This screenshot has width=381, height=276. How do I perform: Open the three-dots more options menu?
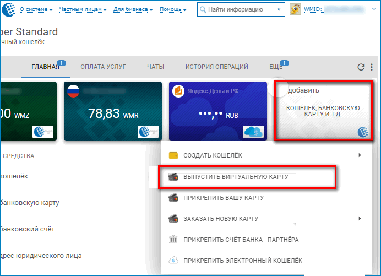click(372, 67)
